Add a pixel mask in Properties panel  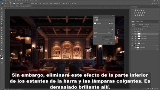click(110, 23)
